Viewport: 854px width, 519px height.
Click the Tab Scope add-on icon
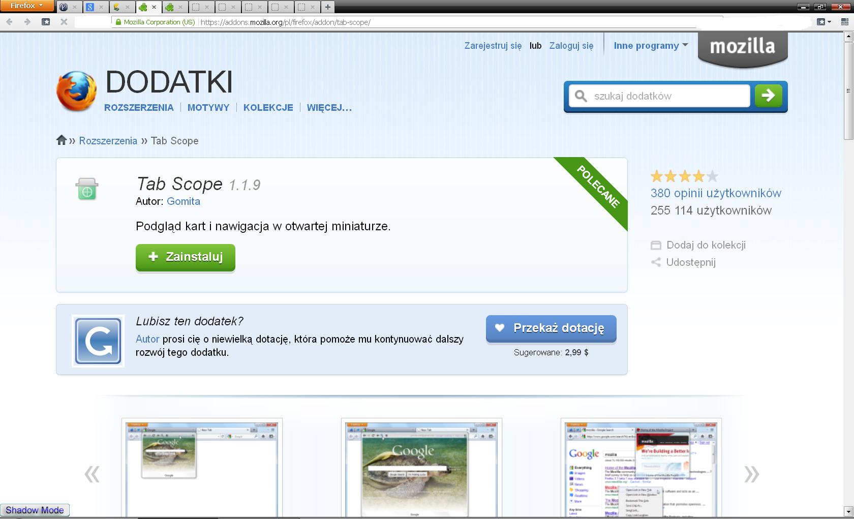point(87,189)
